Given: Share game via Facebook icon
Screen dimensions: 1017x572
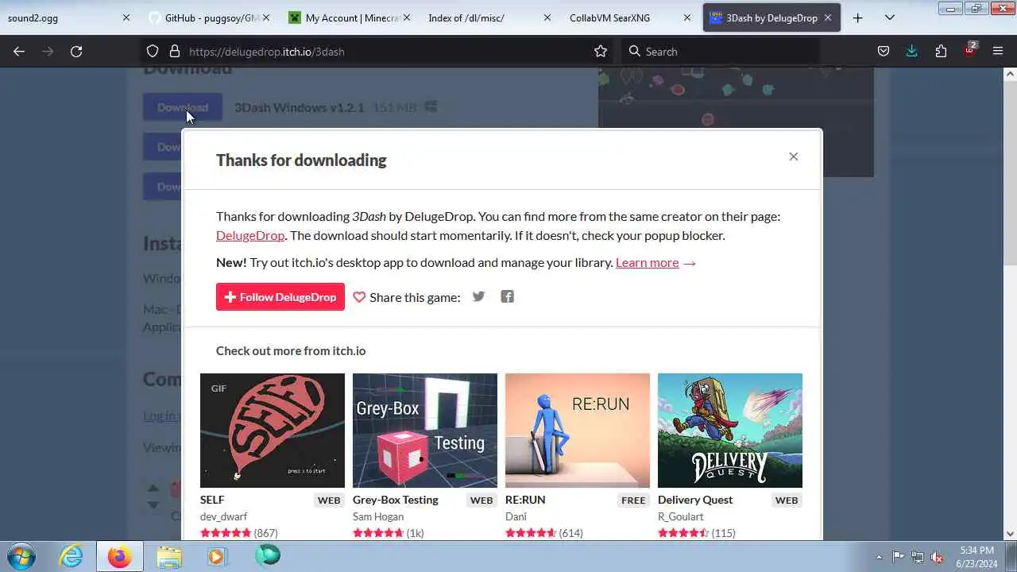Looking at the screenshot, I should click(507, 296).
